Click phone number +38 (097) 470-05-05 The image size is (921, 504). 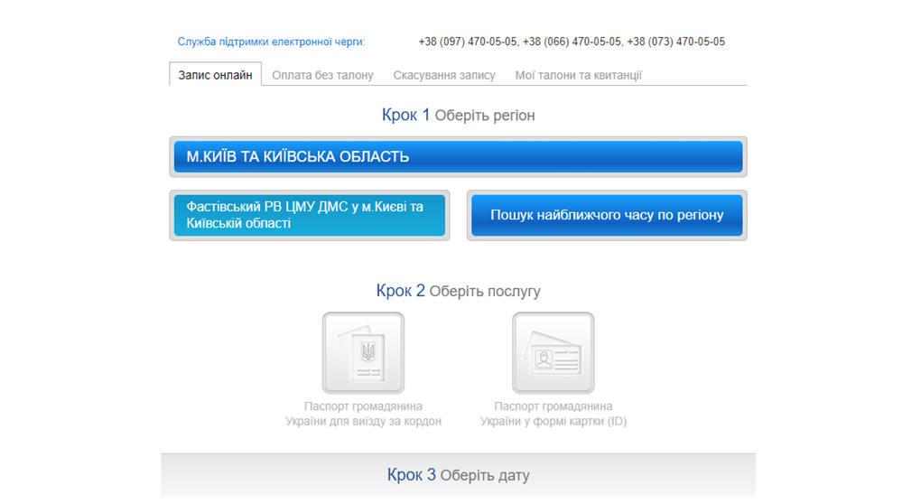point(468,42)
